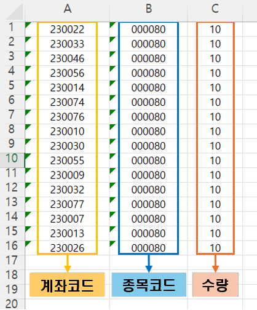The image size is (257, 310).
Task: Click cell containing 230055
Action: 67,161
